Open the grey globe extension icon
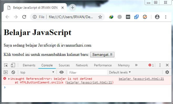This screenshot has width=173, height=104. click(120, 17)
